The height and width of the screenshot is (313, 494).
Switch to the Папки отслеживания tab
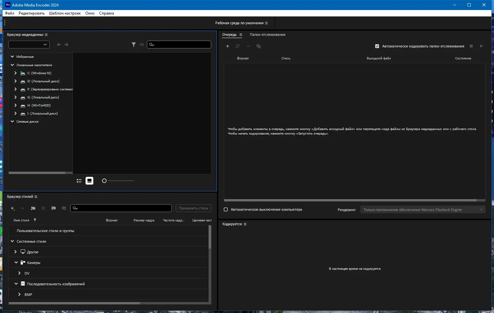click(268, 35)
